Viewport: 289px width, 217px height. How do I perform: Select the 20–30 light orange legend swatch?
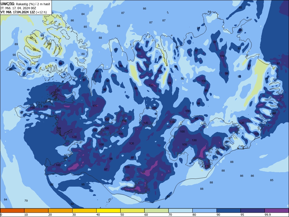click(60, 211)
